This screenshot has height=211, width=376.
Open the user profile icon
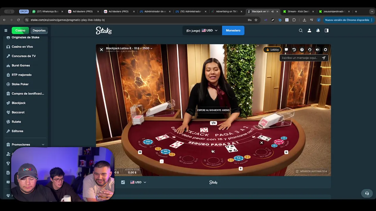309,30
